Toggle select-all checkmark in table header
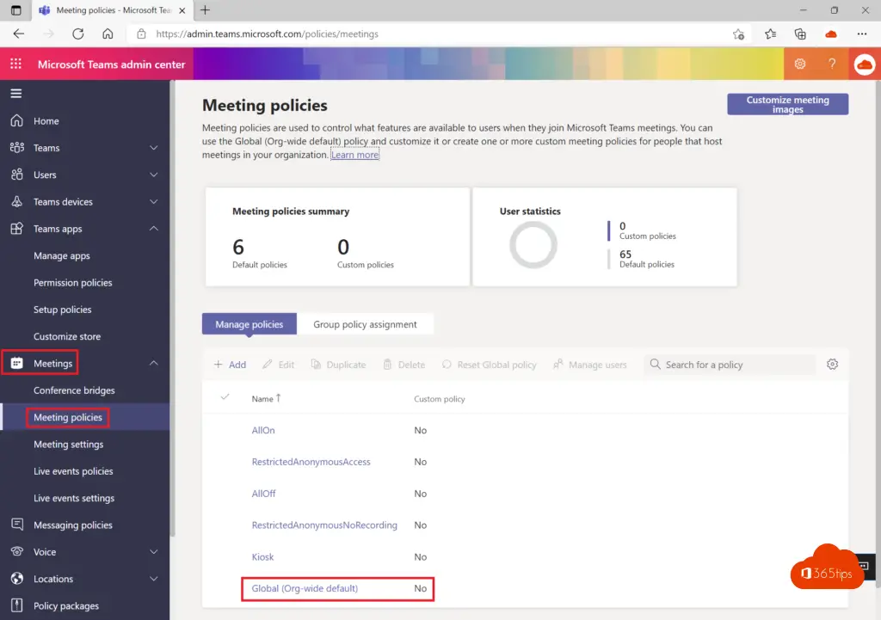Image resolution: width=881 pixels, height=620 pixels. click(x=225, y=397)
